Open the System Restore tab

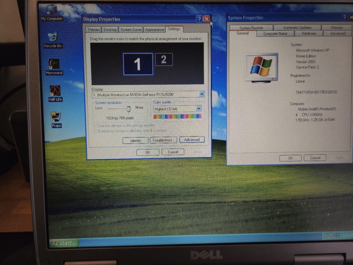click(x=251, y=28)
